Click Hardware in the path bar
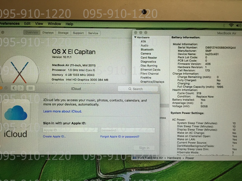 pyautogui.click(x=174, y=158)
